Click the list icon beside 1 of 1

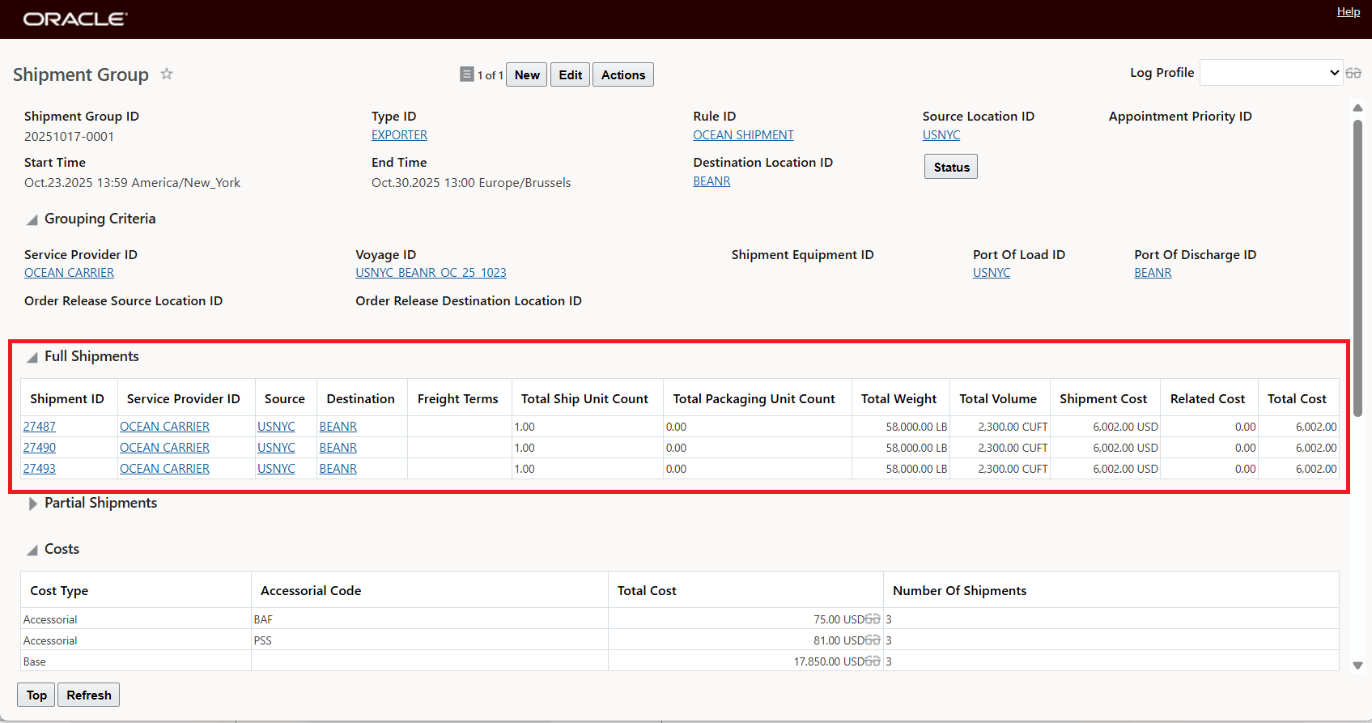pos(467,74)
